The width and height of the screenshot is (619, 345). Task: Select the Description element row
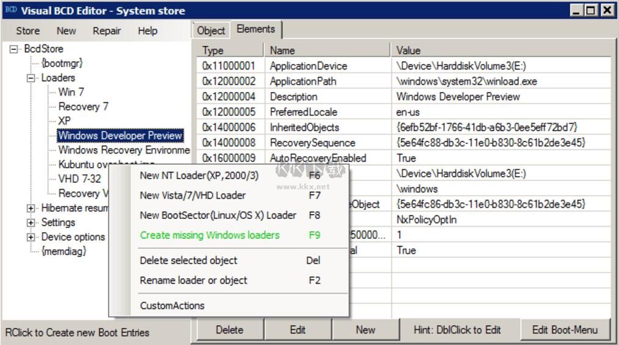pyautogui.click(x=293, y=97)
